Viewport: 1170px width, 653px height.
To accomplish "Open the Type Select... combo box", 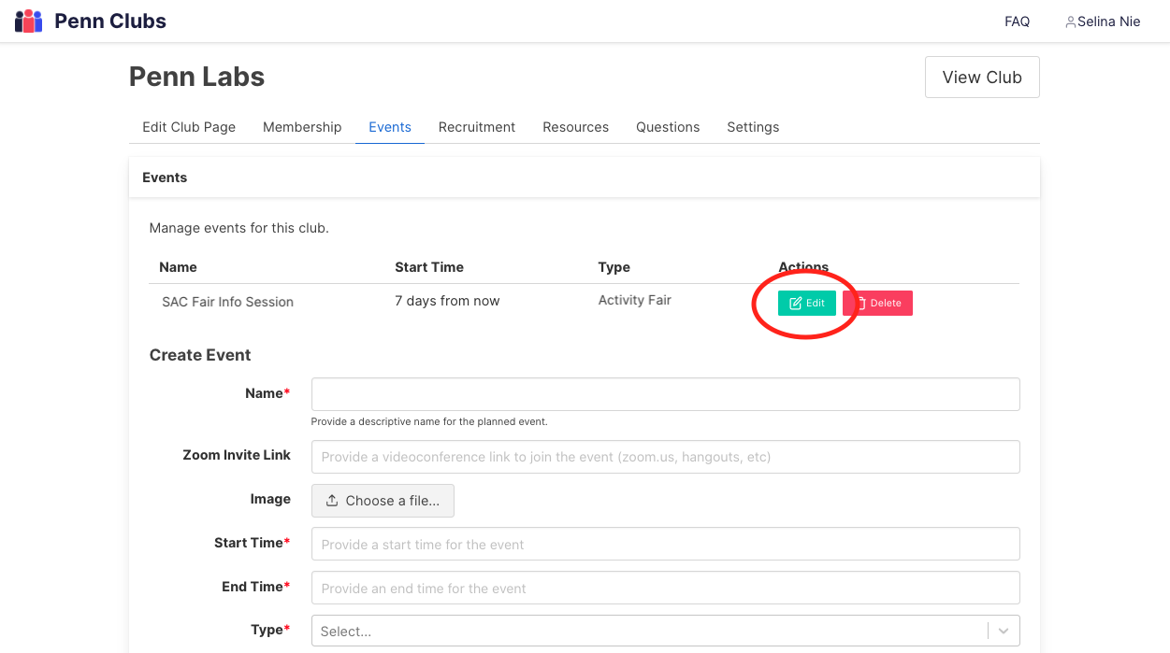I will click(665, 632).
